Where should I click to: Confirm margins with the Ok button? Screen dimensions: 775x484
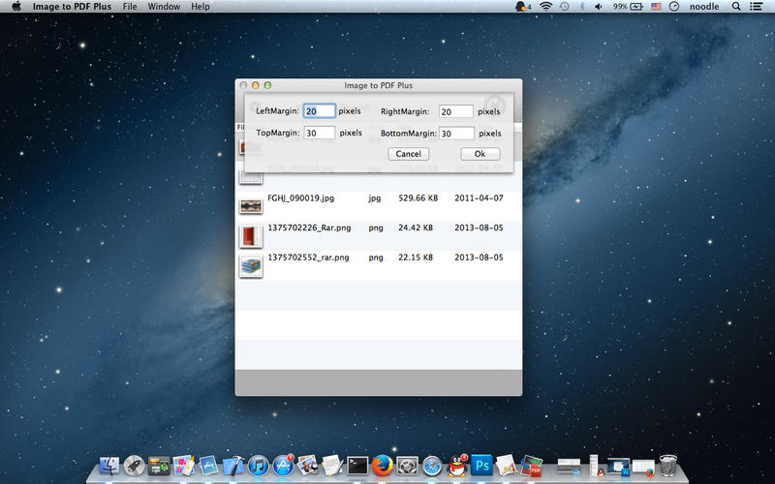click(x=480, y=154)
